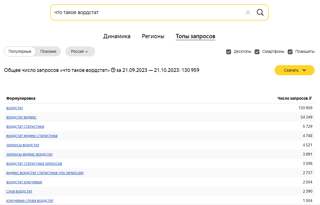This screenshot has height=205, width=320.
Task: Select the value 54 349
Action: [306, 117]
